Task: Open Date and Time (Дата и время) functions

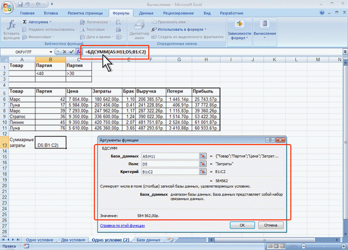Action: point(97,37)
